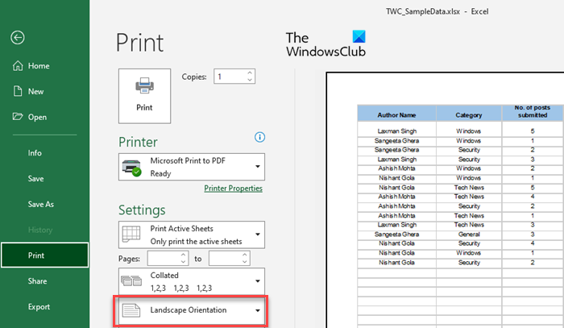Click 'No. of posts submitted' header in preview
564x328 pixels.
click(x=533, y=111)
